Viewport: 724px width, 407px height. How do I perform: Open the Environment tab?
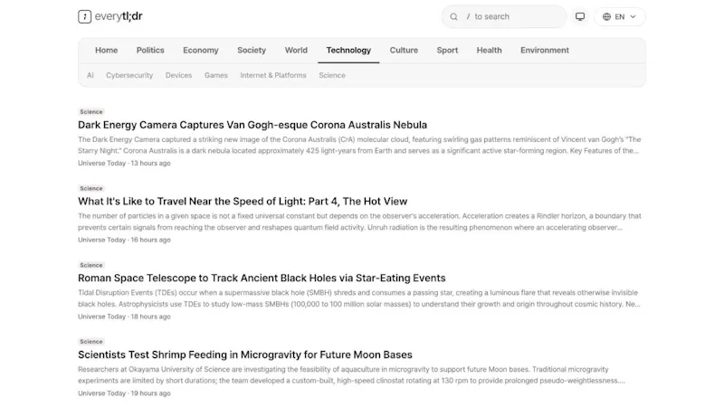pos(545,51)
